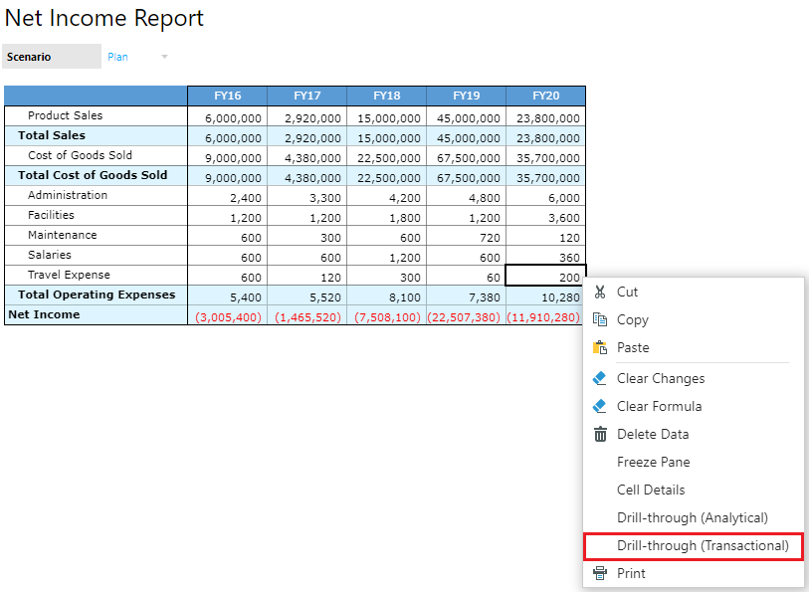Select the Net Income row label
Screen dimensions: 809x592
point(44,314)
